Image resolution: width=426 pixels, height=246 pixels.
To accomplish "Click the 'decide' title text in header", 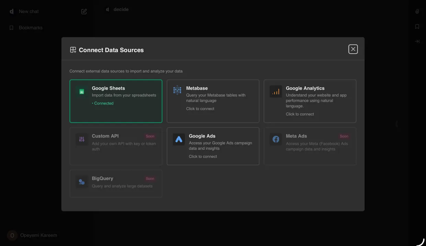I will coord(121,10).
